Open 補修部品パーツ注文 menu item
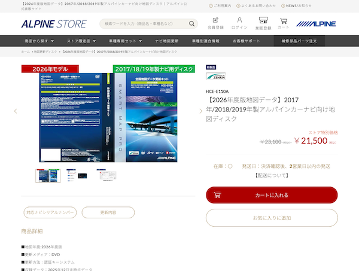359x271 pixels. [x=299, y=41]
